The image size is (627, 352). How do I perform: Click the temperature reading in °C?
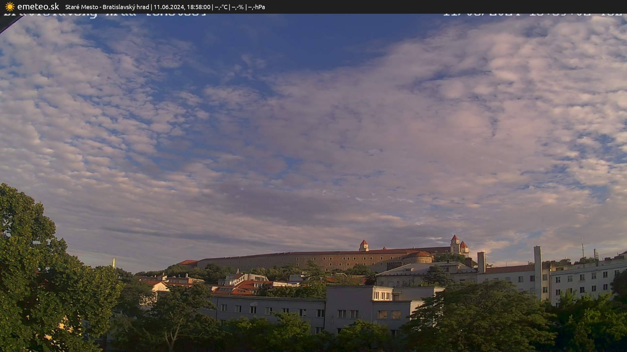click(x=221, y=7)
